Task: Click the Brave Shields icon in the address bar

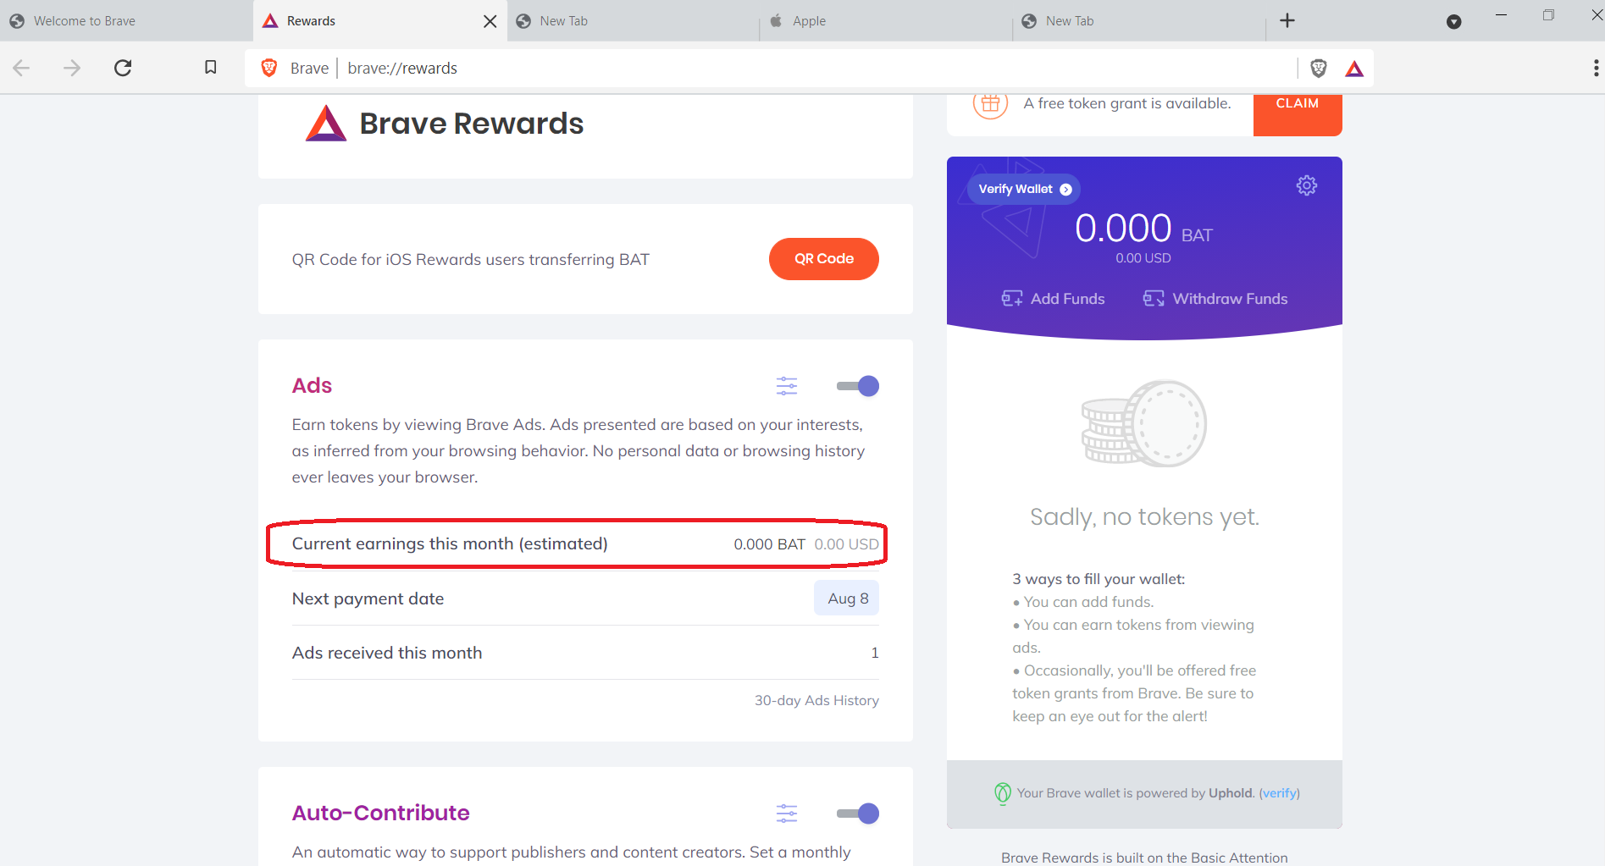Action: click(x=1318, y=68)
